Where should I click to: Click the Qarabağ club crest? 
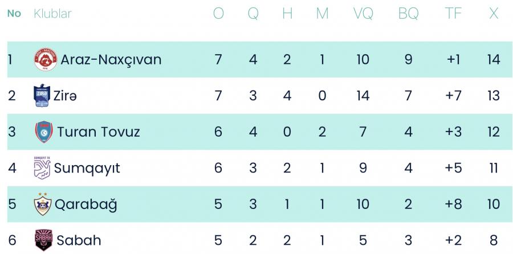click(x=43, y=204)
